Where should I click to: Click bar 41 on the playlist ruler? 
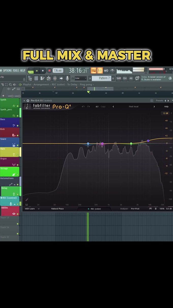click(x=122, y=93)
